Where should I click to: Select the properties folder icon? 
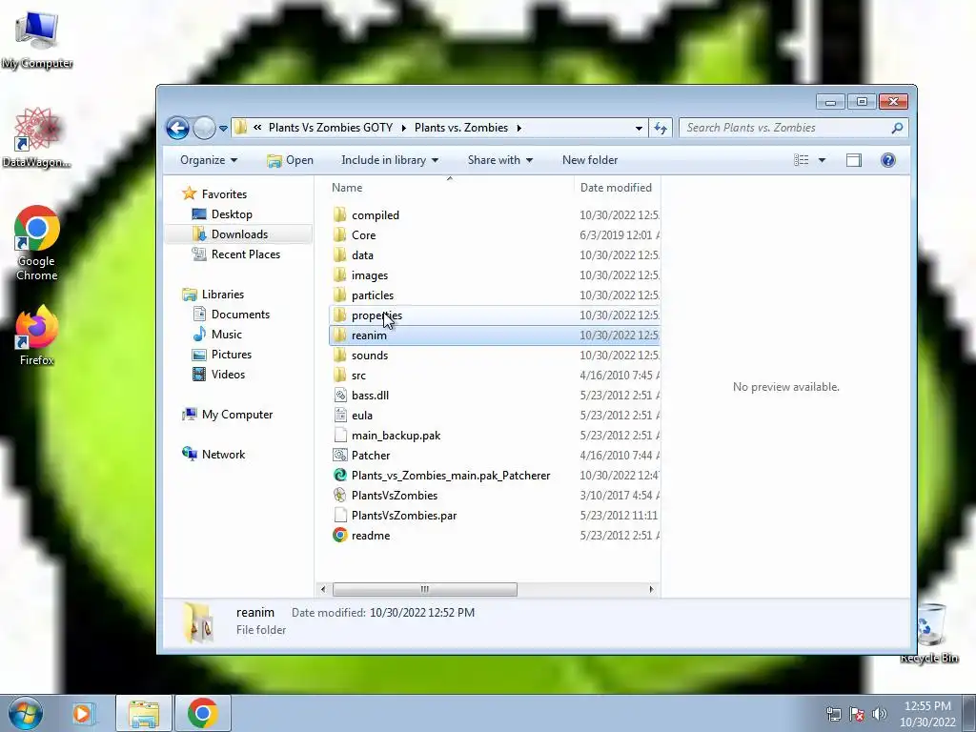click(340, 315)
